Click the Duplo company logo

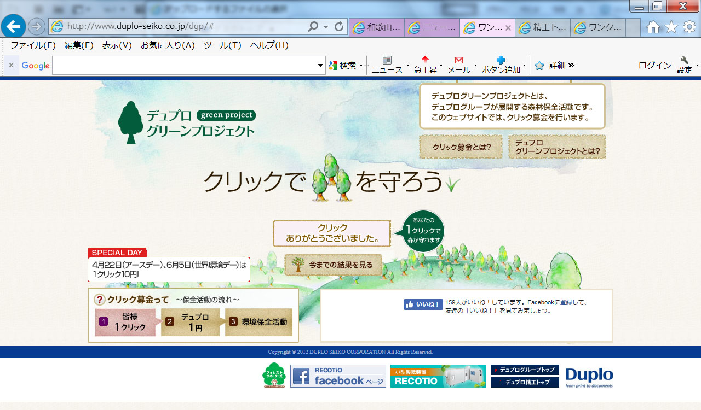(589, 377)
